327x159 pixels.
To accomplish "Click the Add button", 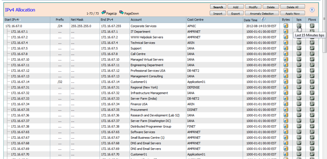I will 236,7.
